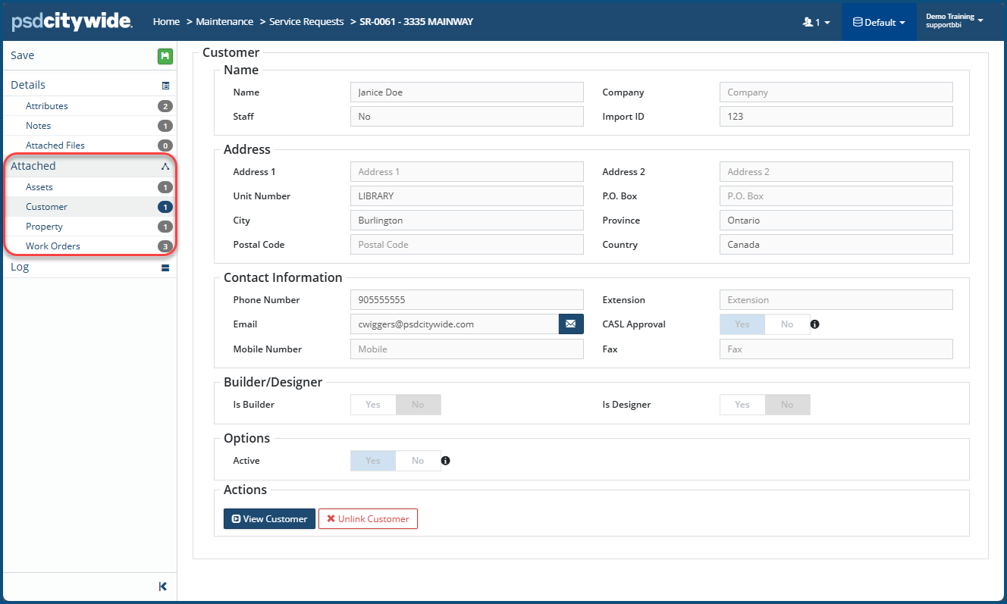
Task: Toggle Active option to No
Action: pyautogui.click(x=418, y=461)
